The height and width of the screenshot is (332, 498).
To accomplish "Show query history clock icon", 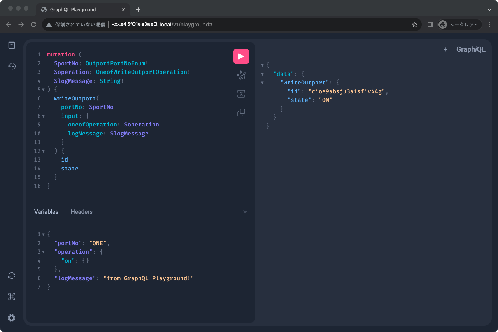I will point(12,66).
